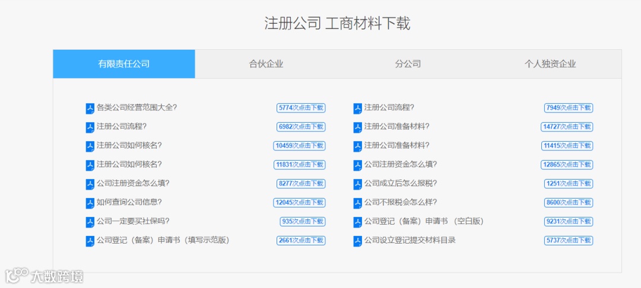Click PDF icon beside 公司不报税会怎么样?
Screen dimensions: 641x288
[358, 203]
